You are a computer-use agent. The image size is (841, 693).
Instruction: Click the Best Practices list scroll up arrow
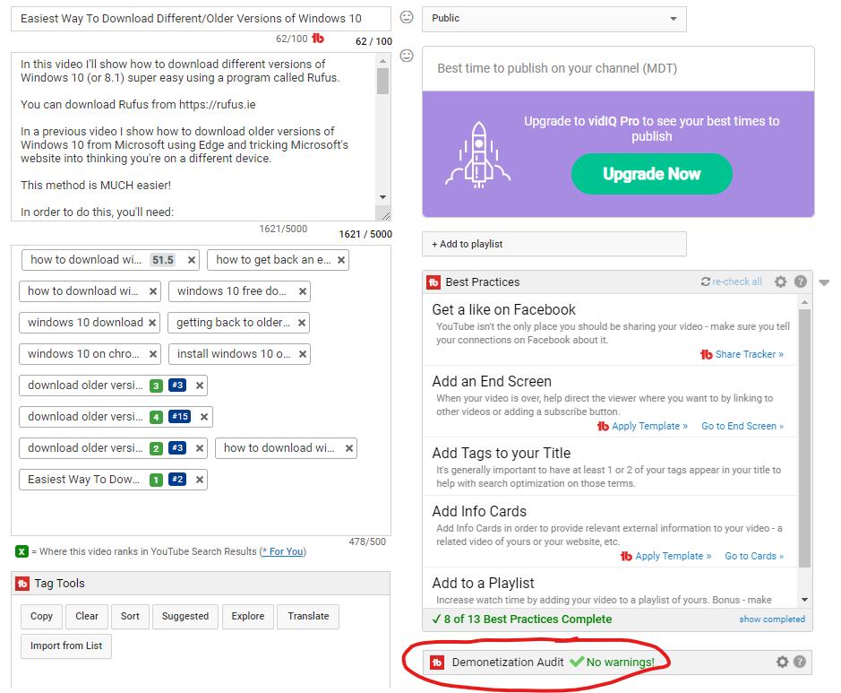point(804,303)
